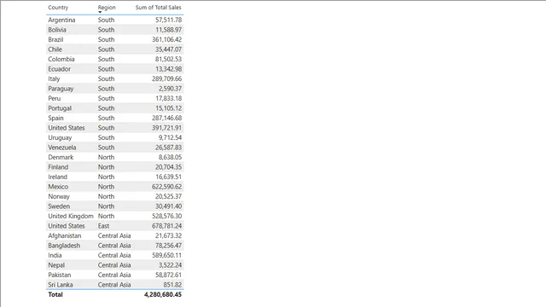Select the Colombia cell
The width and height of the screenshot is (546, 307).
coord(61,59)
